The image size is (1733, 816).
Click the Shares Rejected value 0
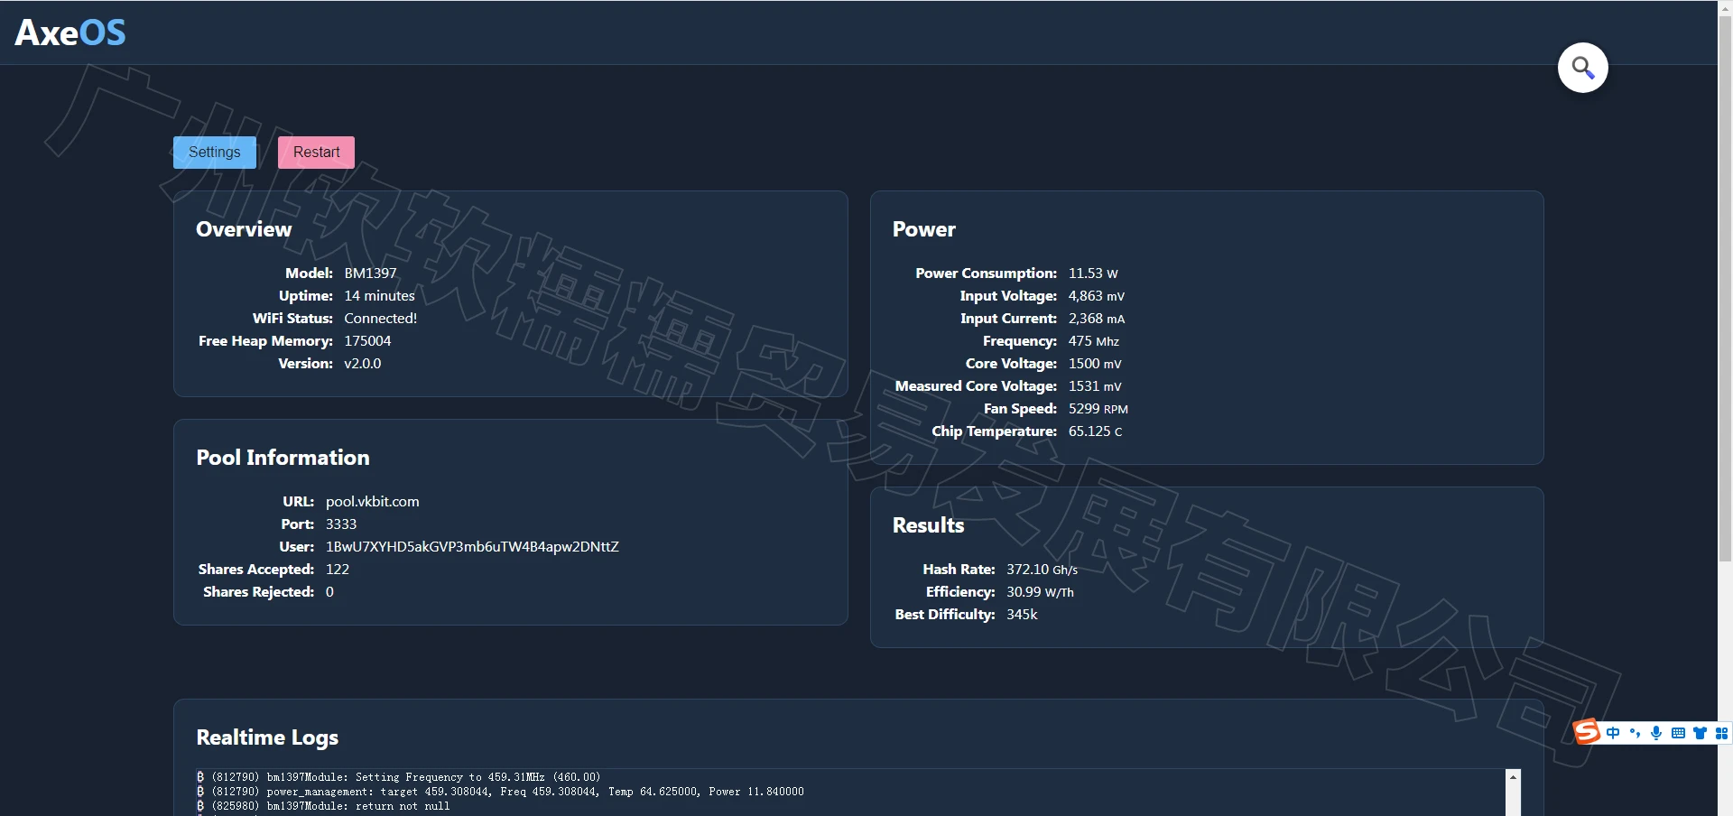coord(329,592)
